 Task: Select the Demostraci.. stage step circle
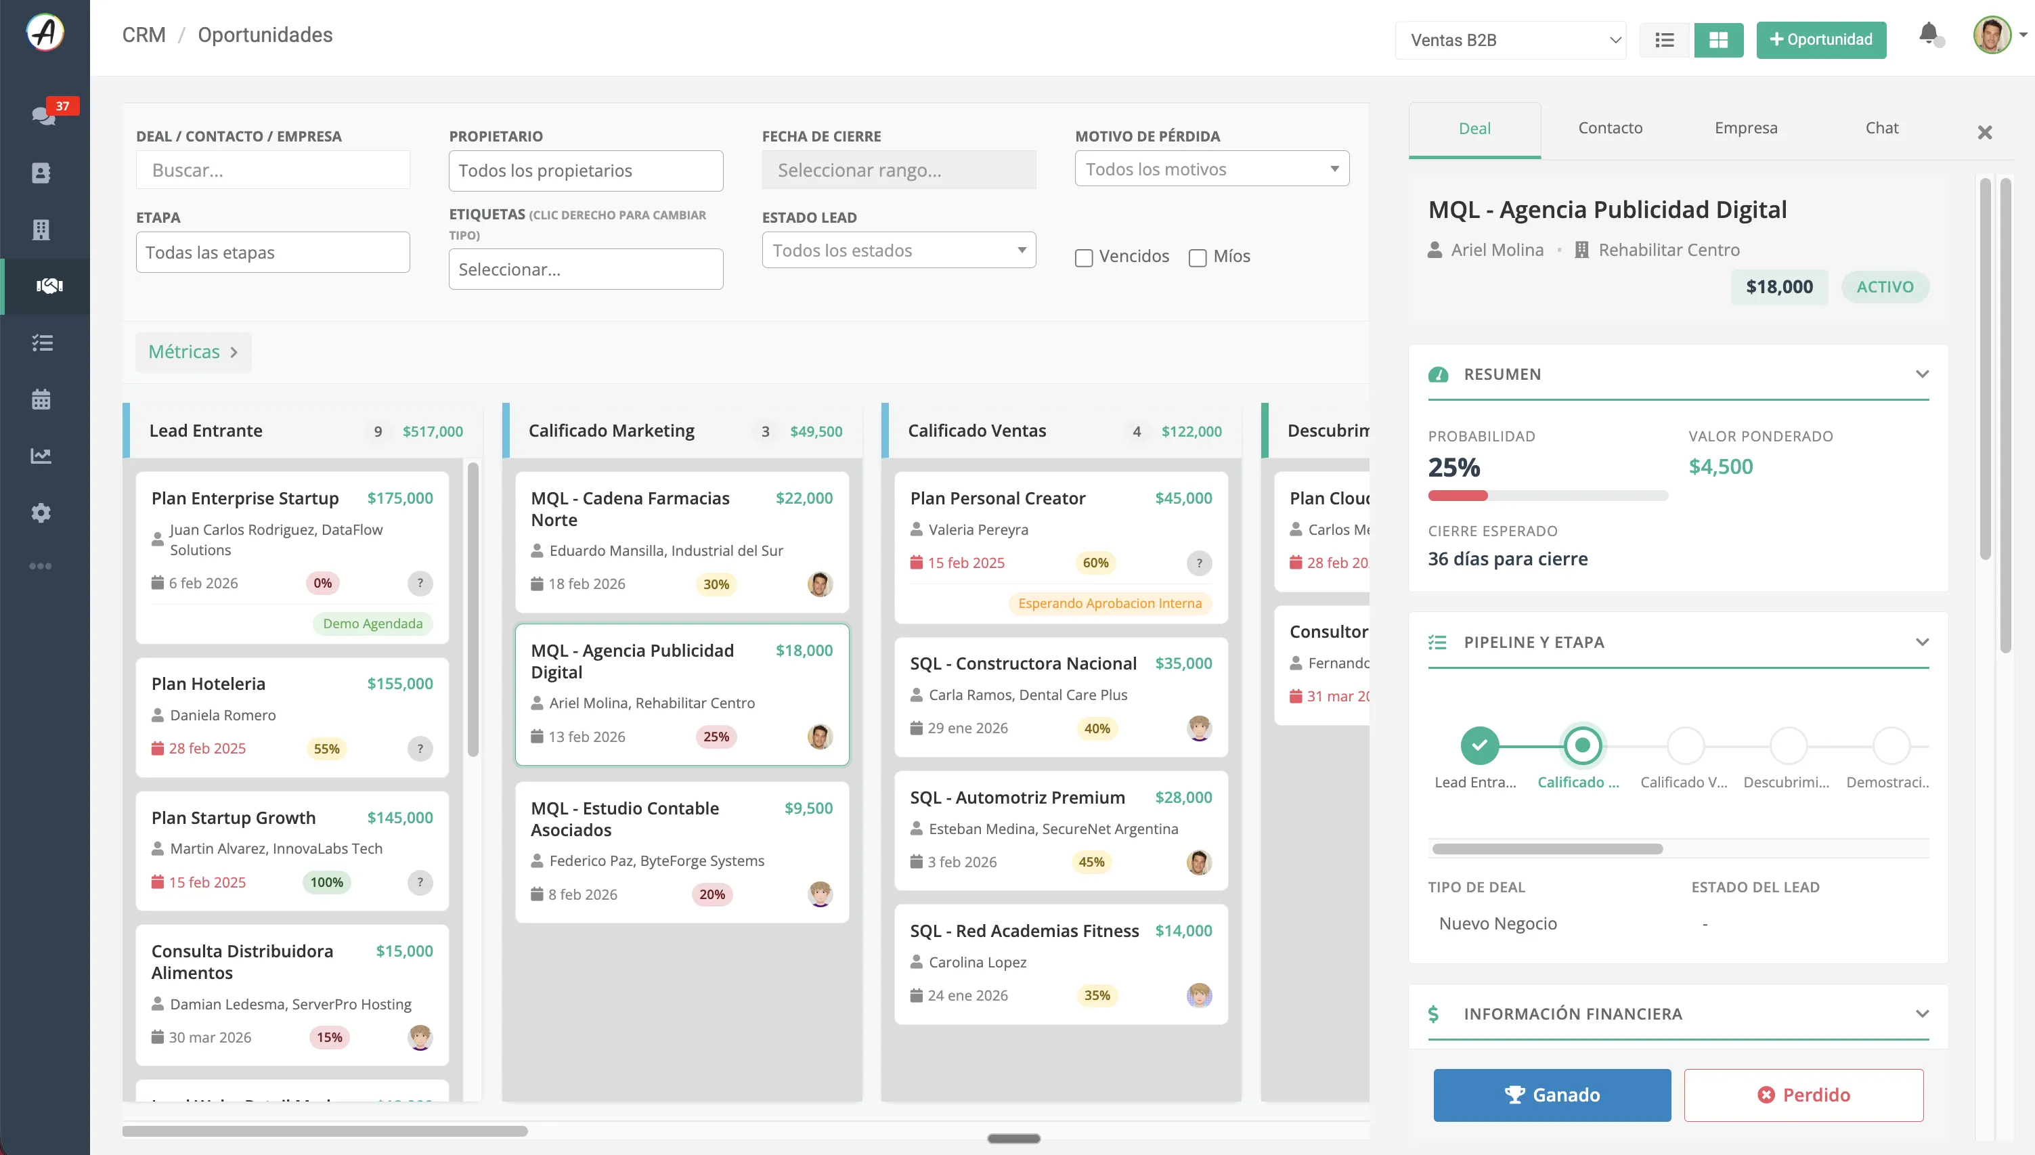click(x=1891, y=745)
